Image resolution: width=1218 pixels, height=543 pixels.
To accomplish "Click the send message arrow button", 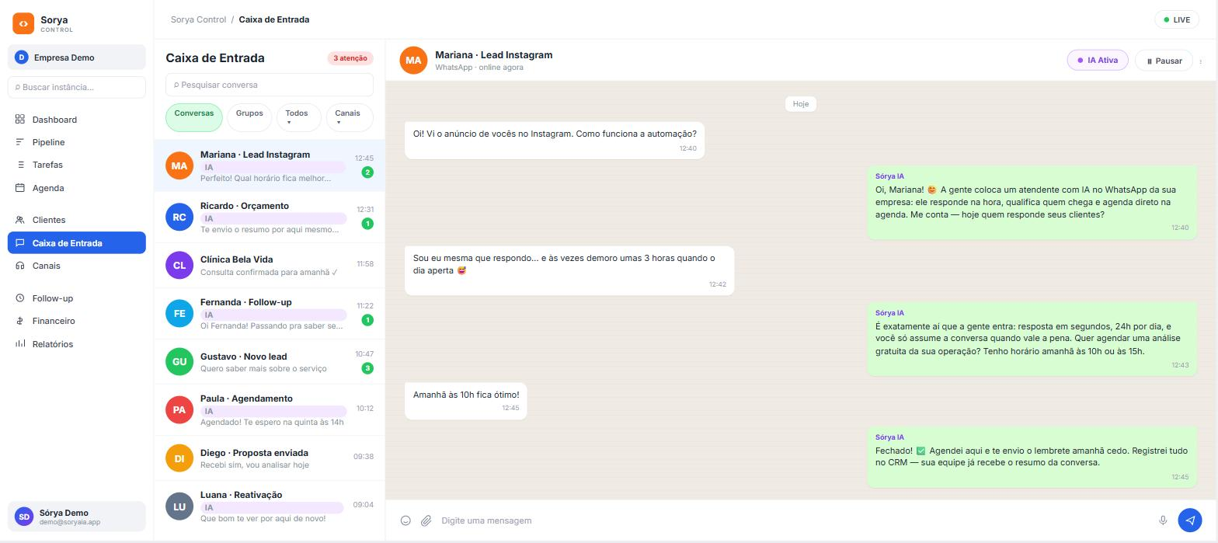I will 1189,520.
